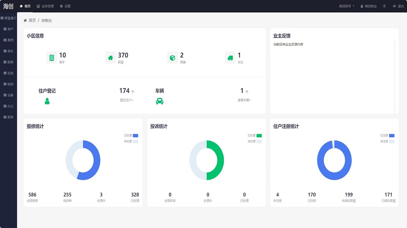Toggle 已处理 green legend in 投诉统计 chart

coord(259,136)
